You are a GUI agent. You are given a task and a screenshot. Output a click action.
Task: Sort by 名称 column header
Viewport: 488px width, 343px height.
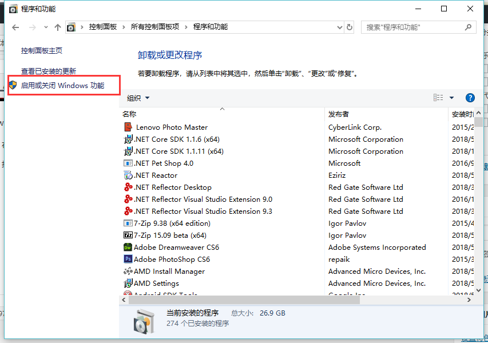tap(222, 114)
